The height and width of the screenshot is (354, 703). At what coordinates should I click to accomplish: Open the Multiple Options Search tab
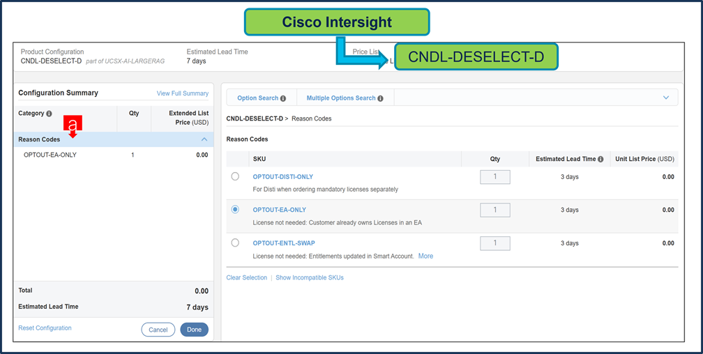(345, 98)
